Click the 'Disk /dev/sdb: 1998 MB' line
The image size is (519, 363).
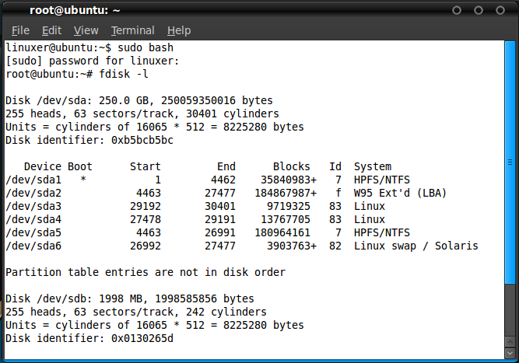[130, 298]
